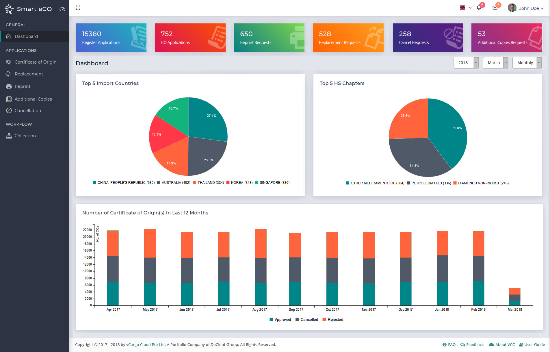Expand the Monthly period dropdown

click(527, 63)
